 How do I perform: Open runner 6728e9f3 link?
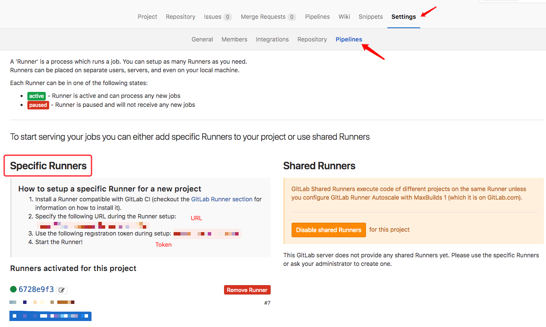[x=36, y=289]
